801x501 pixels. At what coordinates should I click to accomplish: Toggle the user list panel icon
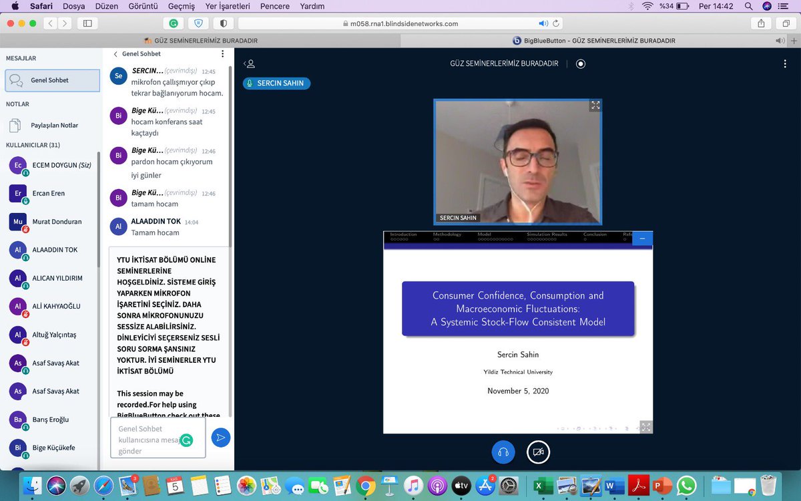pyautogui.click(x=250, y=64)
